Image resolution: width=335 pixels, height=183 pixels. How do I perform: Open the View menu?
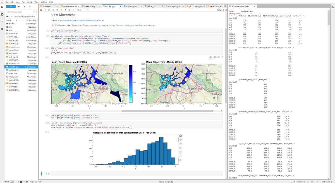(18, 2)
